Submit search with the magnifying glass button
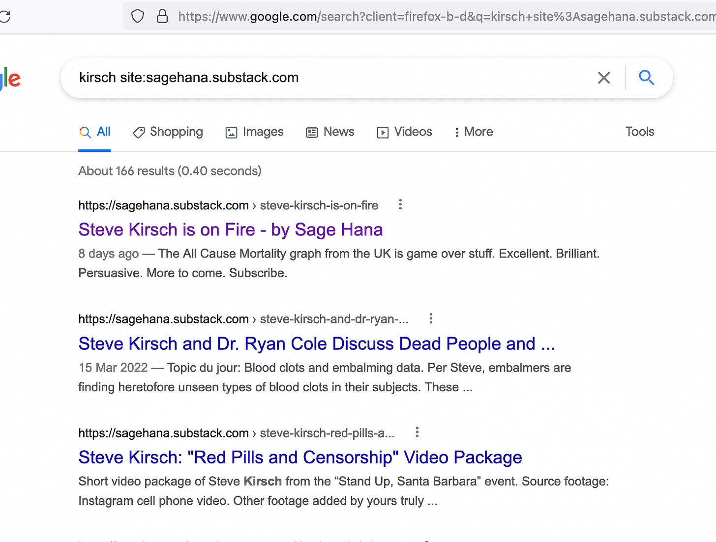Image resolution: width=716 pixels, height=542 pixels. 646,78
